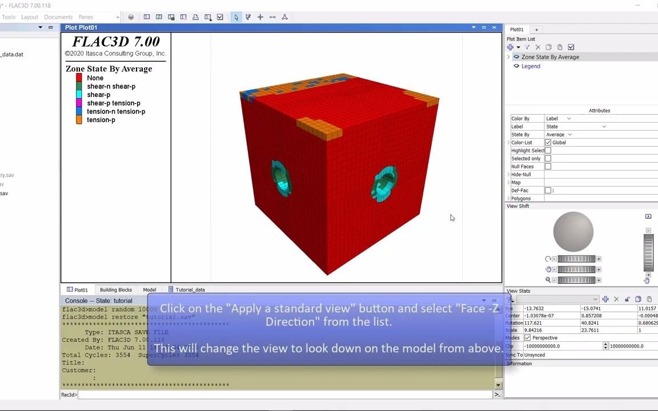Viewport: 658px width, 411px height.
Task: Enable the Highlight Select checkbox
Action: [x=548, y=150]
